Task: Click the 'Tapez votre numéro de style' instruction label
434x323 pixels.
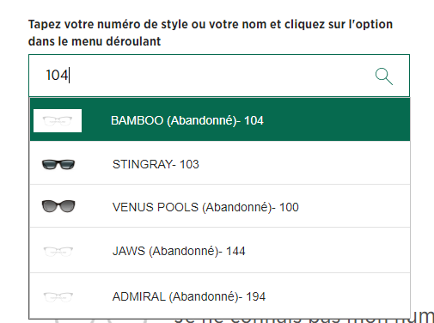Action: click(x=211, y=33)
